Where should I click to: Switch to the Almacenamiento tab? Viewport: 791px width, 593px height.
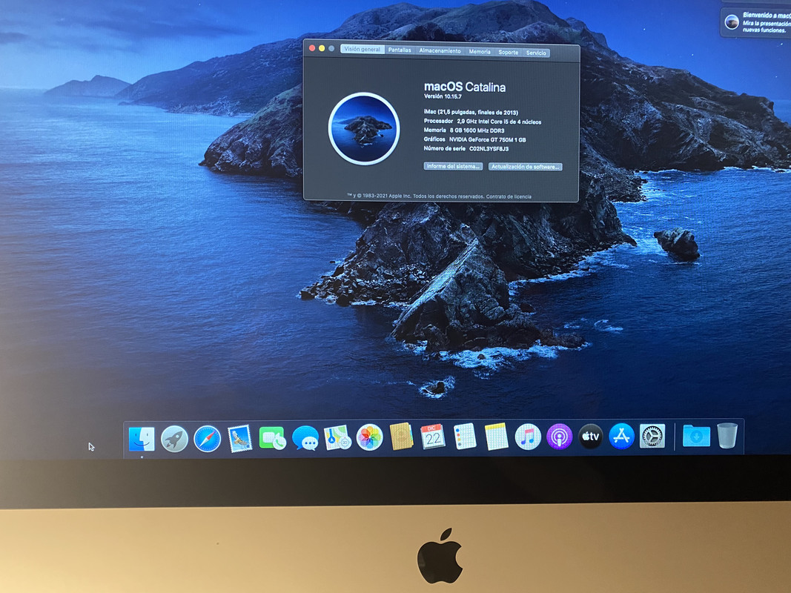(440, 51)
